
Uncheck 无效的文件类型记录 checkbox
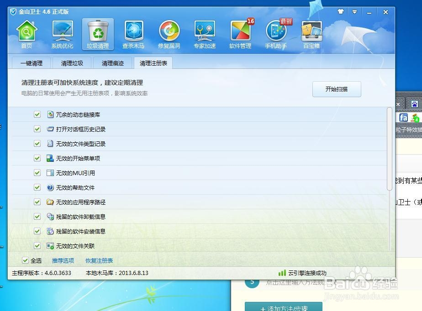[37, 144]
